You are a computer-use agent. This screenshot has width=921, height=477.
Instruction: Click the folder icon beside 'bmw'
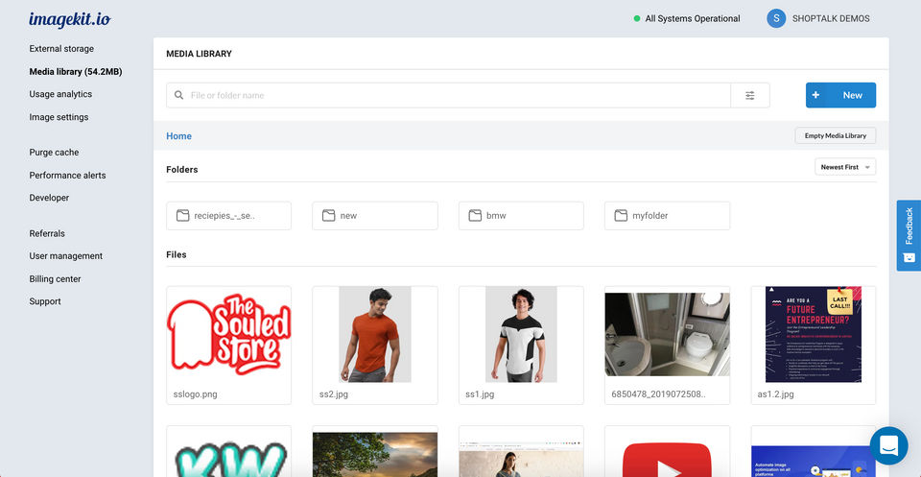coord(475,216)
